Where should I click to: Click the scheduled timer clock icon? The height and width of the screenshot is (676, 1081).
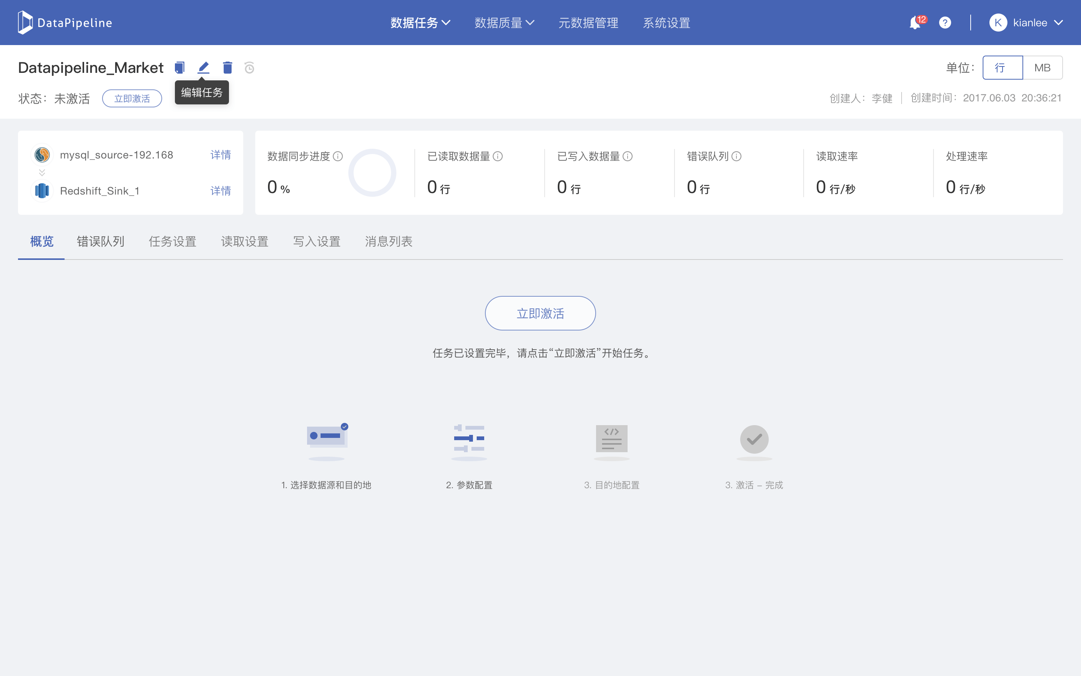coord(249,68)
